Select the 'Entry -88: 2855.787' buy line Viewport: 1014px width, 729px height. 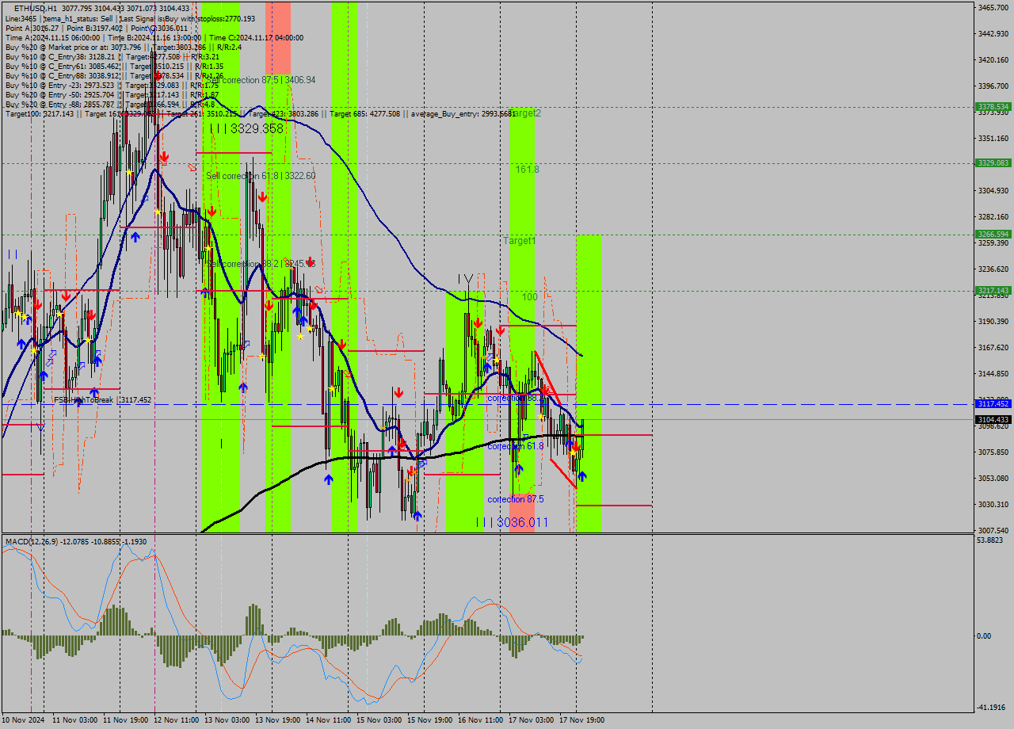[x=109, y=104]
